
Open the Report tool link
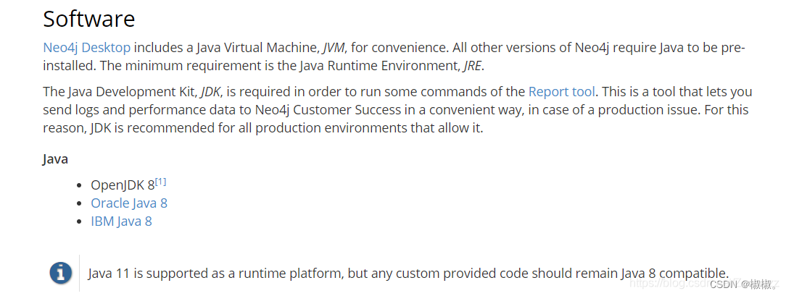click(x=562, y=92)
